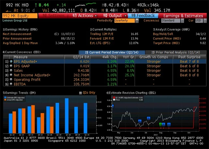Open Earnings History (ERN) link
The image size is (209, 149).
[20, 30]
